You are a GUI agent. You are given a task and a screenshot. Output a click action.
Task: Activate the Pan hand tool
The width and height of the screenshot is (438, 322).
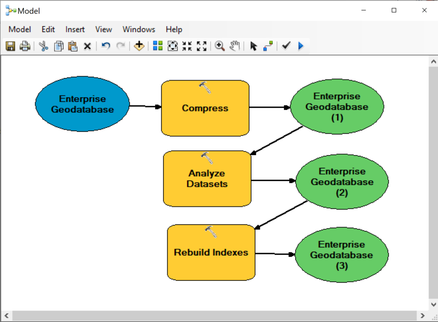click(234, 46)
